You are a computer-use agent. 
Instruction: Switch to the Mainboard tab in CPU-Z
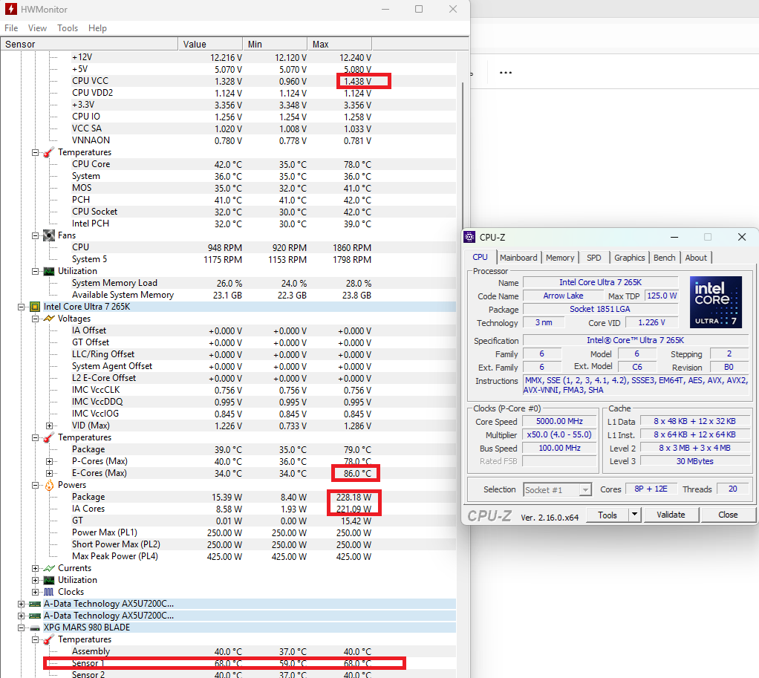518,258
